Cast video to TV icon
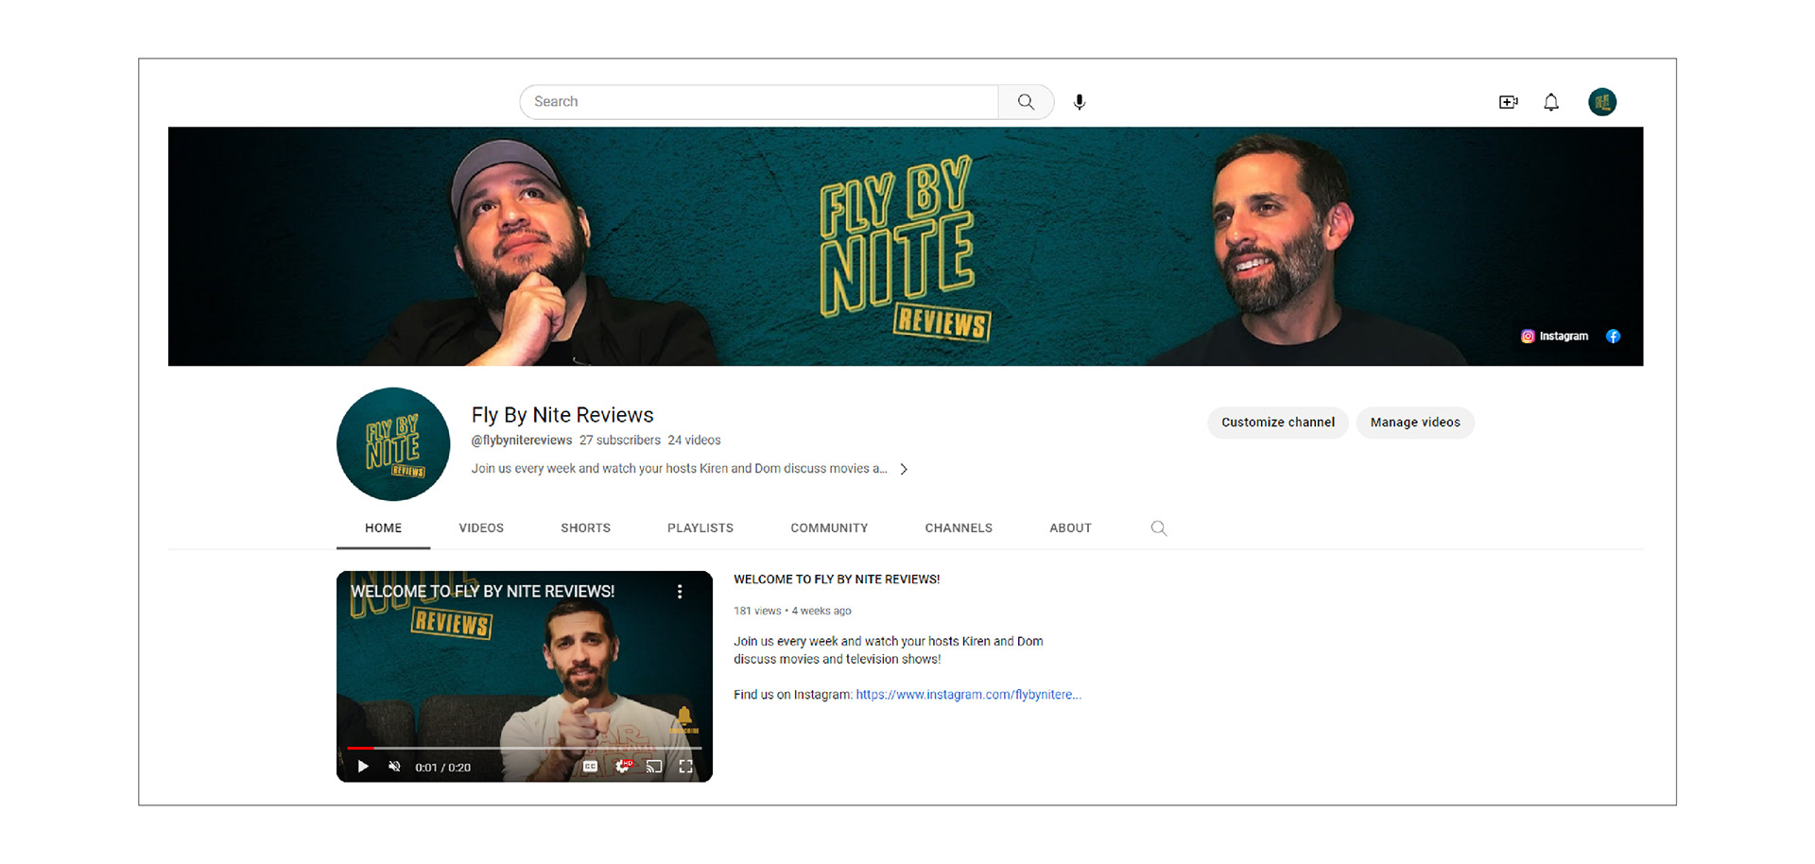 pyautogui.click(x=654, y=767)
